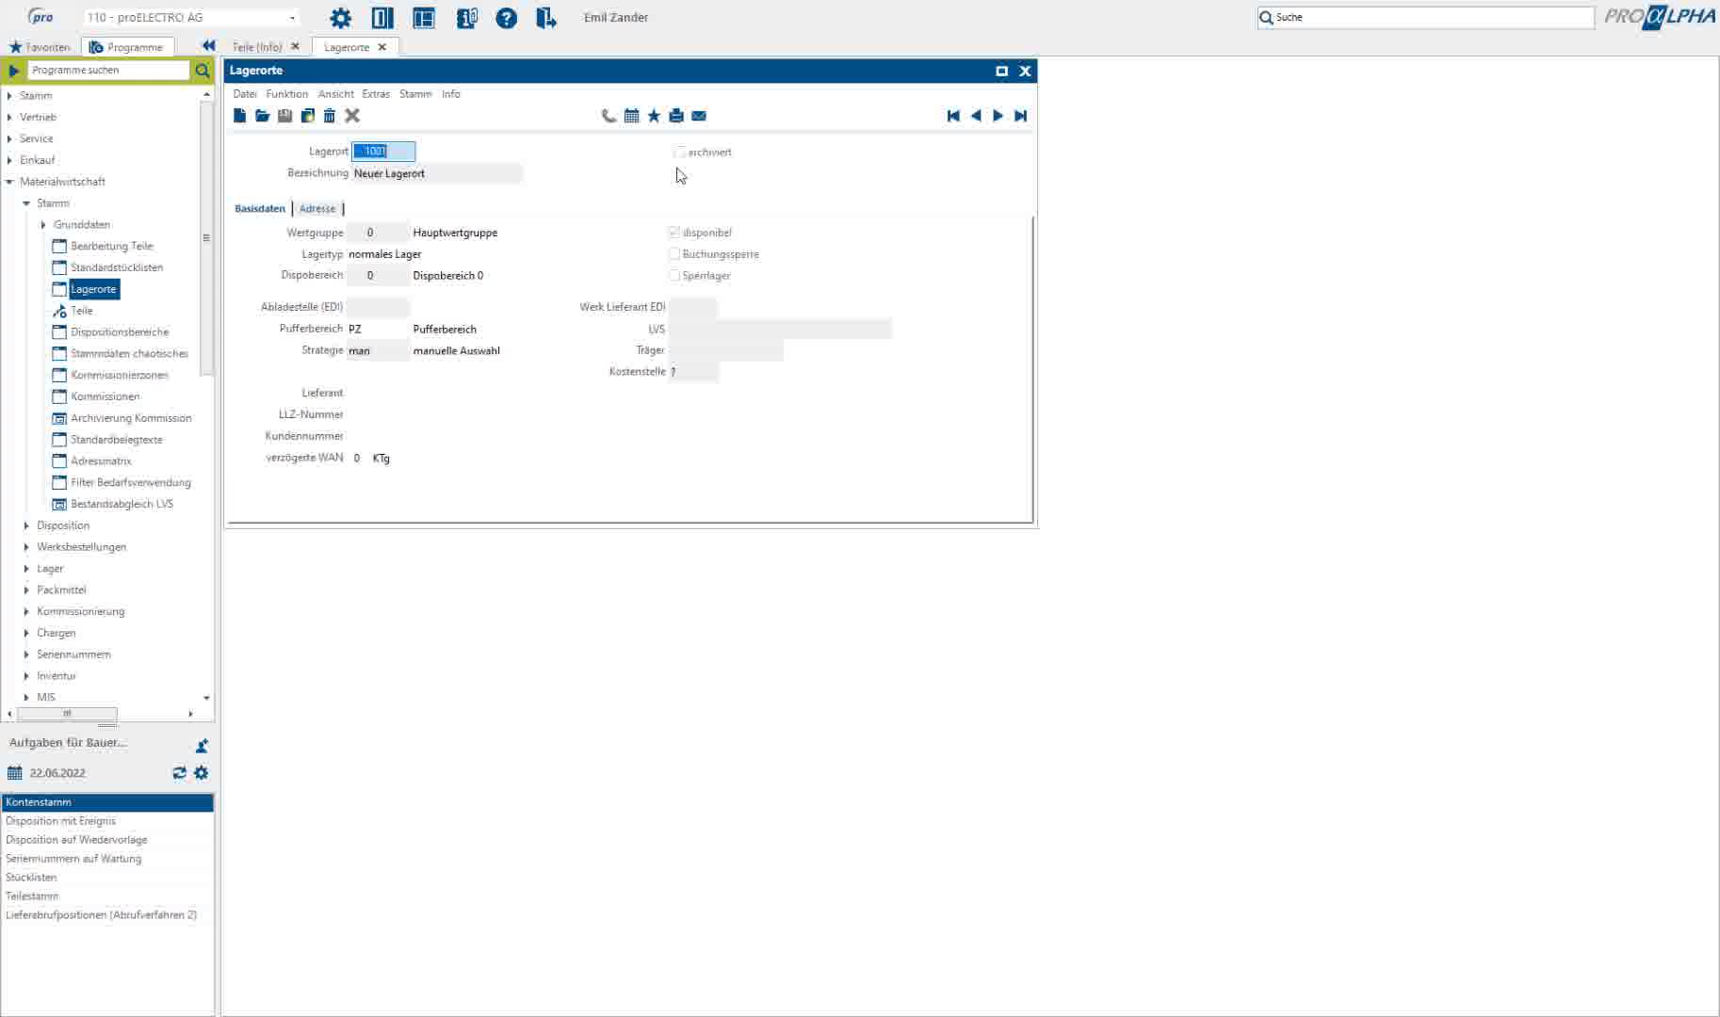The image size is (1720, 1017).
Task: Open Bearbeitung Teile in the tree
Action: point(111,247)
